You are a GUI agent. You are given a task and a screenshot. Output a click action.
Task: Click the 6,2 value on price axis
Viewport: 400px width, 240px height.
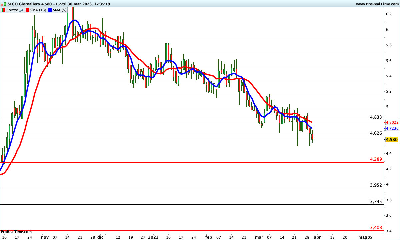click(x=389, y=14)
